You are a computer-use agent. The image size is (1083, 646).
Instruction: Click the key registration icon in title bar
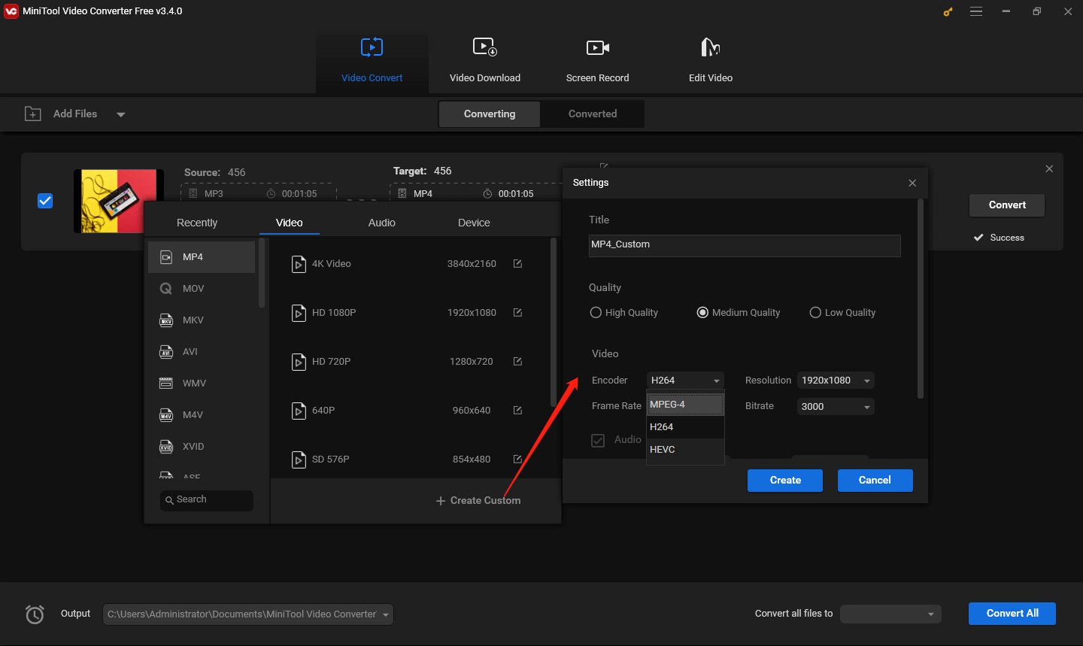coord(948,11)
